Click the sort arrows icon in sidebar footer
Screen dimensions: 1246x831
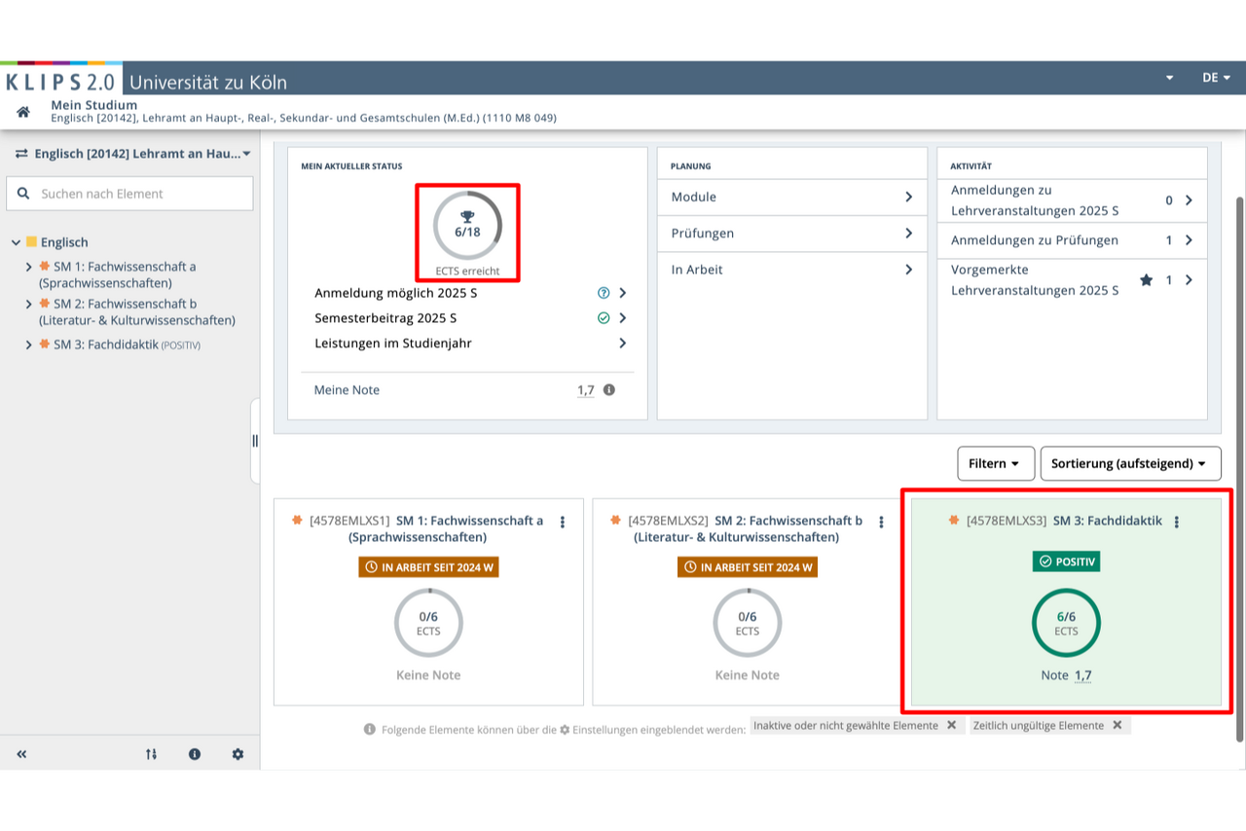click(x=151, y=754)
